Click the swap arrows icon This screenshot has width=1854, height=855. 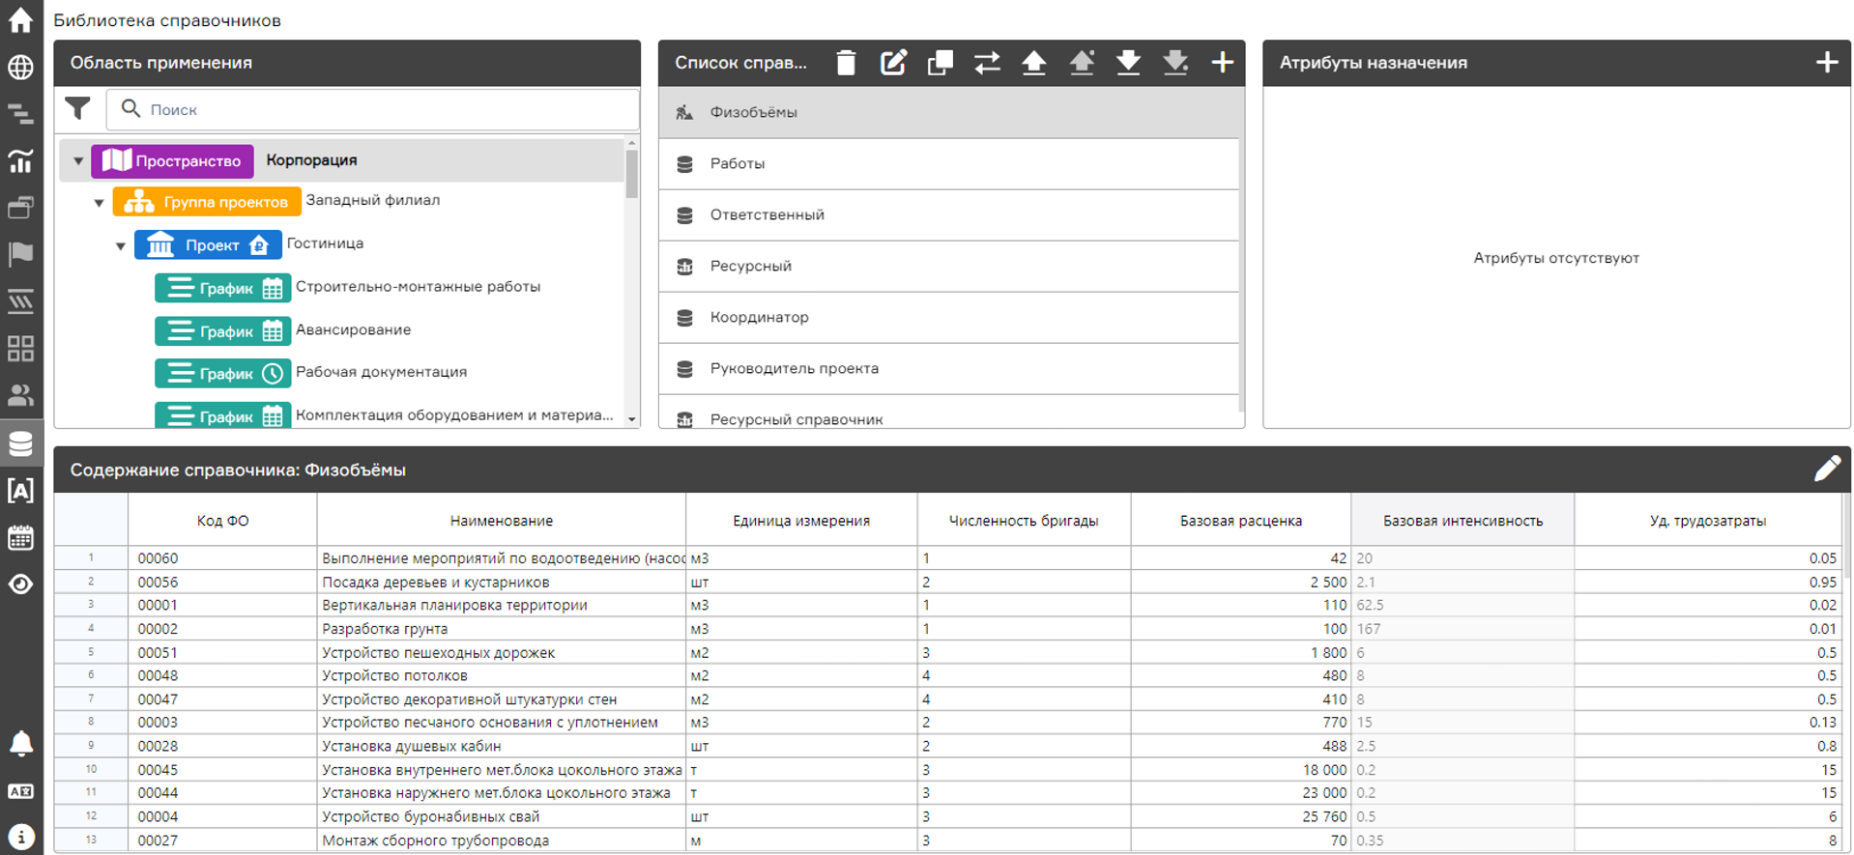coord(987,63)
